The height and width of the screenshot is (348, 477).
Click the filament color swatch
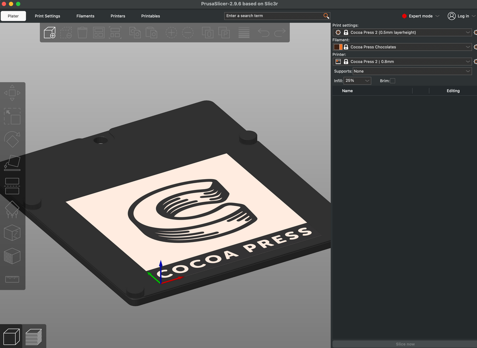click(338, 47)
